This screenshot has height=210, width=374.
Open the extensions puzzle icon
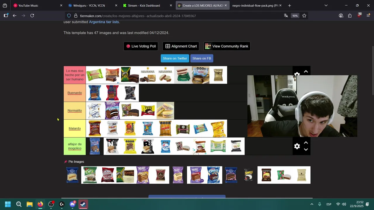(350, 16)
